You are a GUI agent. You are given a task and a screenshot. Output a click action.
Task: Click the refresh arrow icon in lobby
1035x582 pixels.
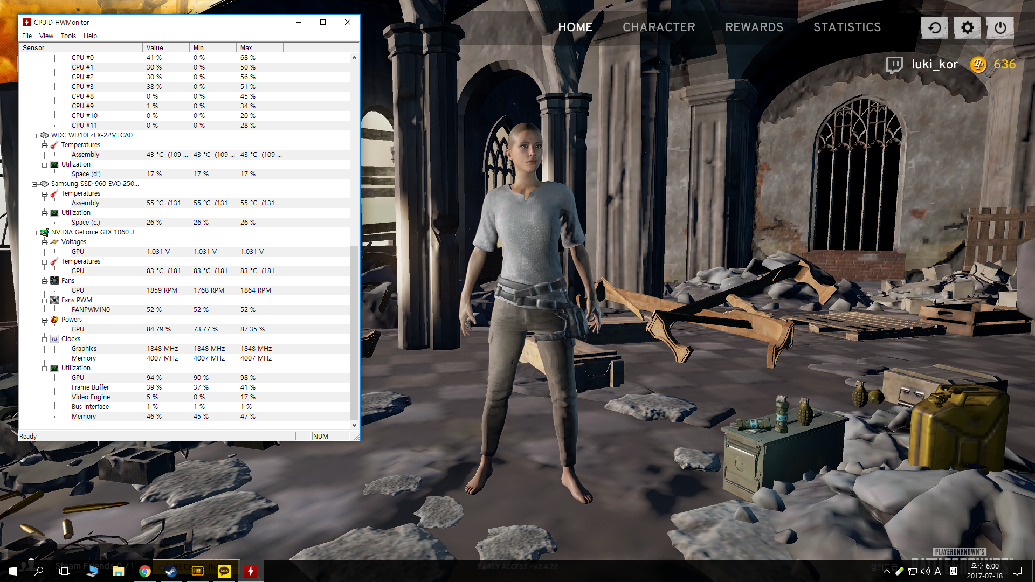[934, 27]
